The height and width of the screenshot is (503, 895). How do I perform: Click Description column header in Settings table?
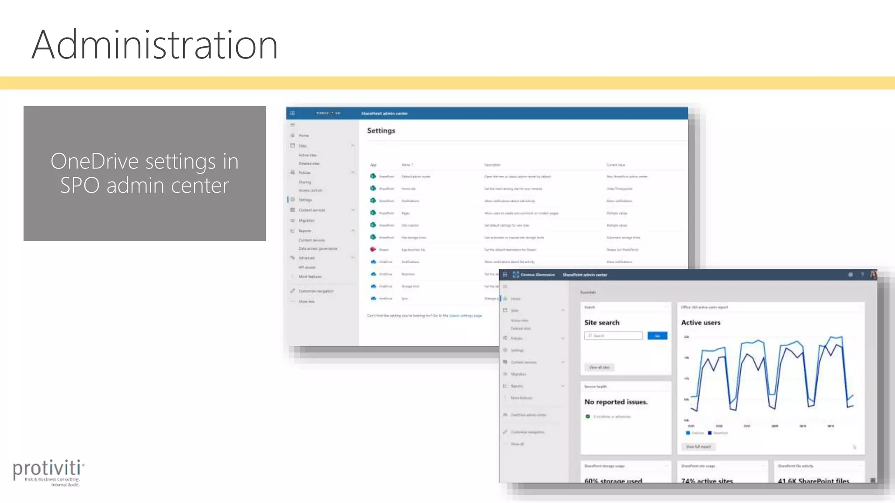coord(492,165)
